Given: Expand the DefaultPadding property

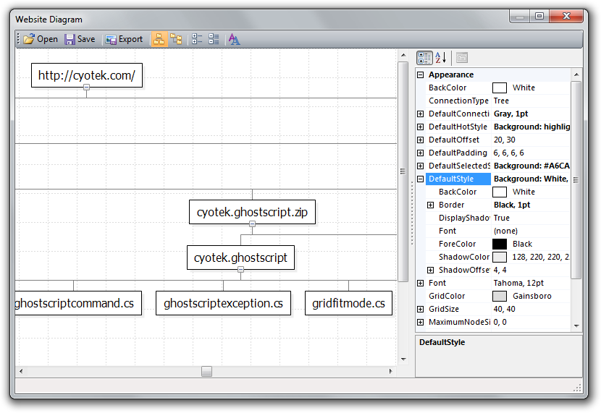Looking at the screenshot, I should (421, 153).
